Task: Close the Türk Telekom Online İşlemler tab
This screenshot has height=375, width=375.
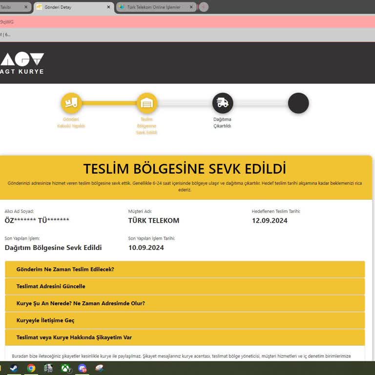Action: (x=191, y=7)
